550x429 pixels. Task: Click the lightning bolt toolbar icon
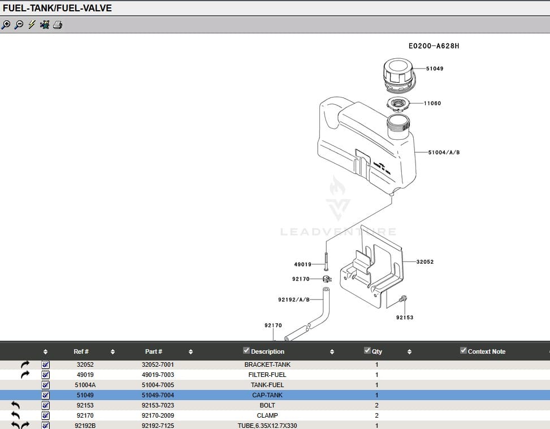(32, 25)
